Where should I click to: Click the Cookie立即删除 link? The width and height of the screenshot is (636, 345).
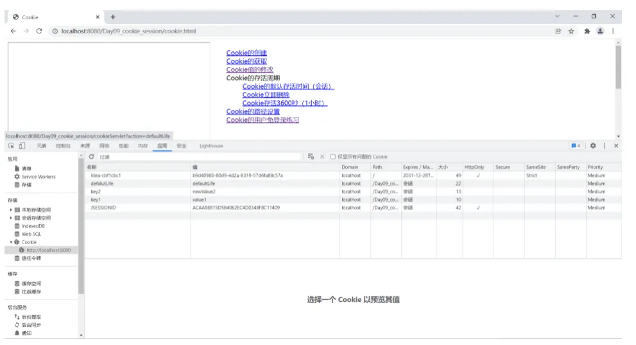click(x=266, y=95)
